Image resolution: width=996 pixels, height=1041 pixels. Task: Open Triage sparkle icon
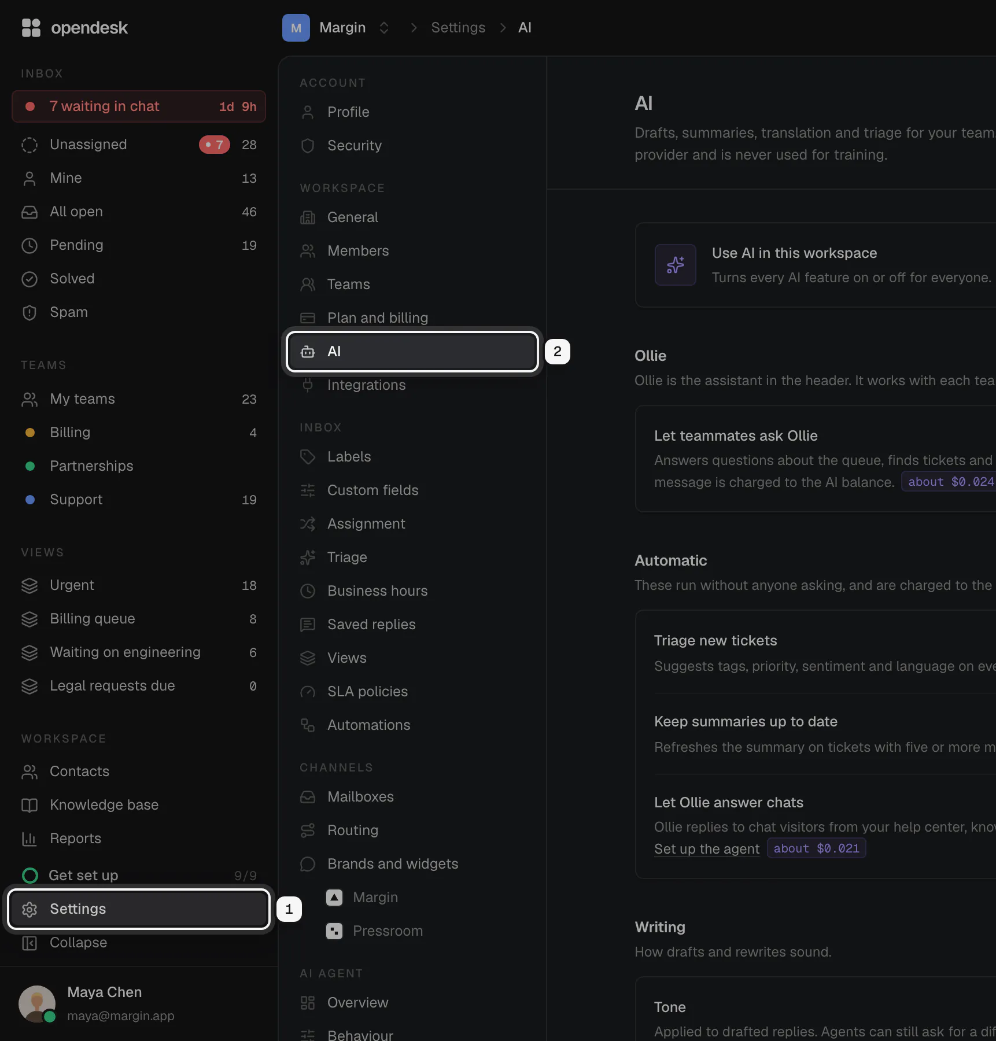coord(308,558)
